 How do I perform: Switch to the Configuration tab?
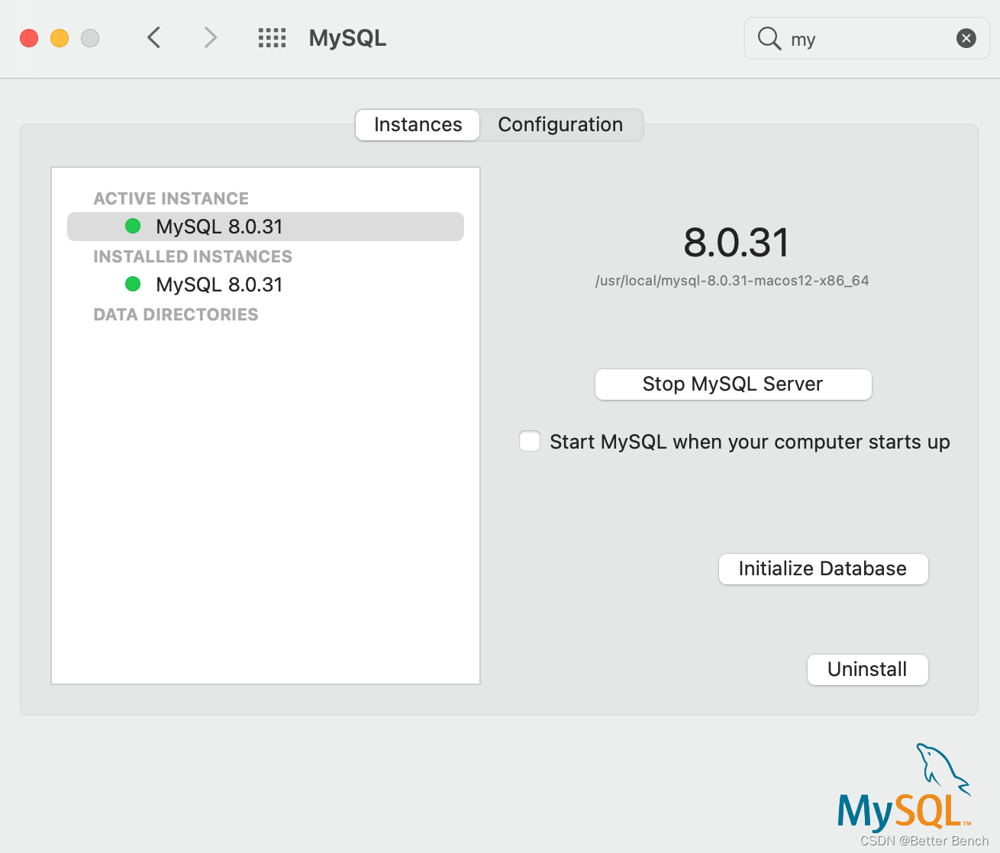[x=560, y=124]
